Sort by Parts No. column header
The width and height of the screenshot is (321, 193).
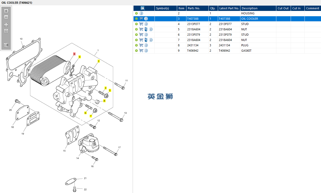[x=198, y=8]
